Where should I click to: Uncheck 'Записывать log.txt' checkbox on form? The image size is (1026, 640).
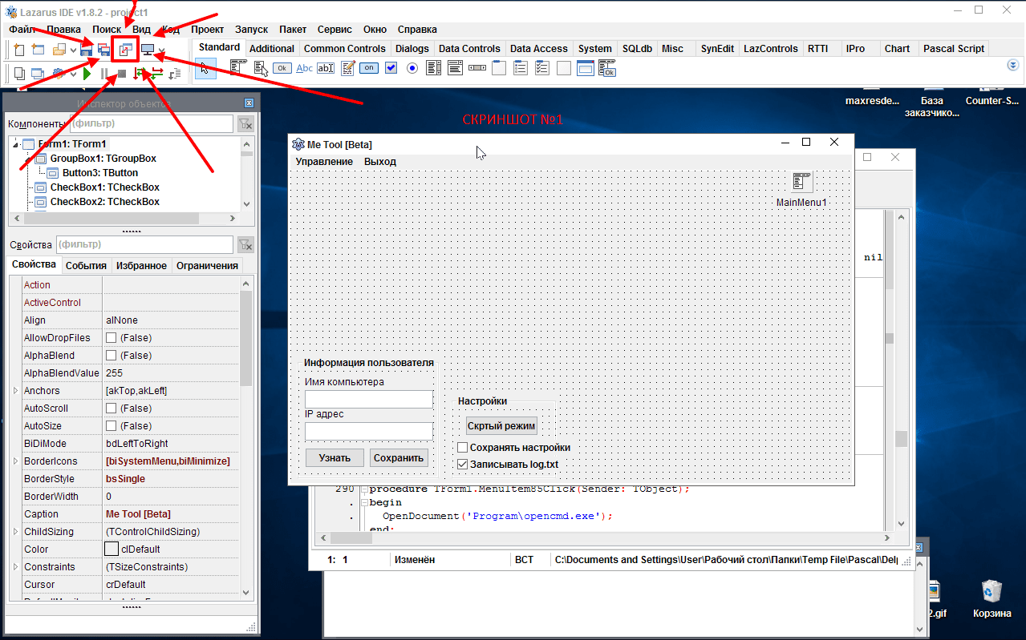462,464
